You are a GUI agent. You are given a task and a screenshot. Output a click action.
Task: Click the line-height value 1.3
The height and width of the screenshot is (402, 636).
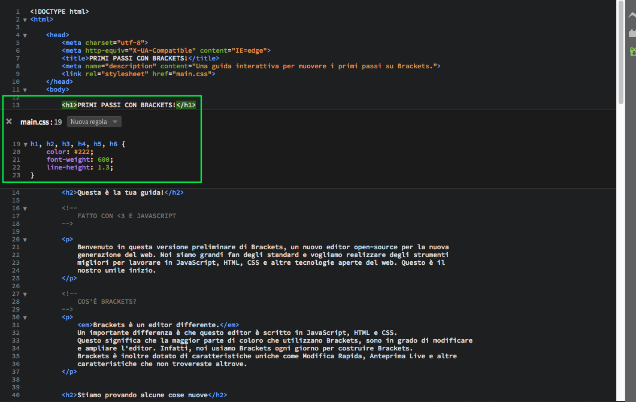point(105,168)
